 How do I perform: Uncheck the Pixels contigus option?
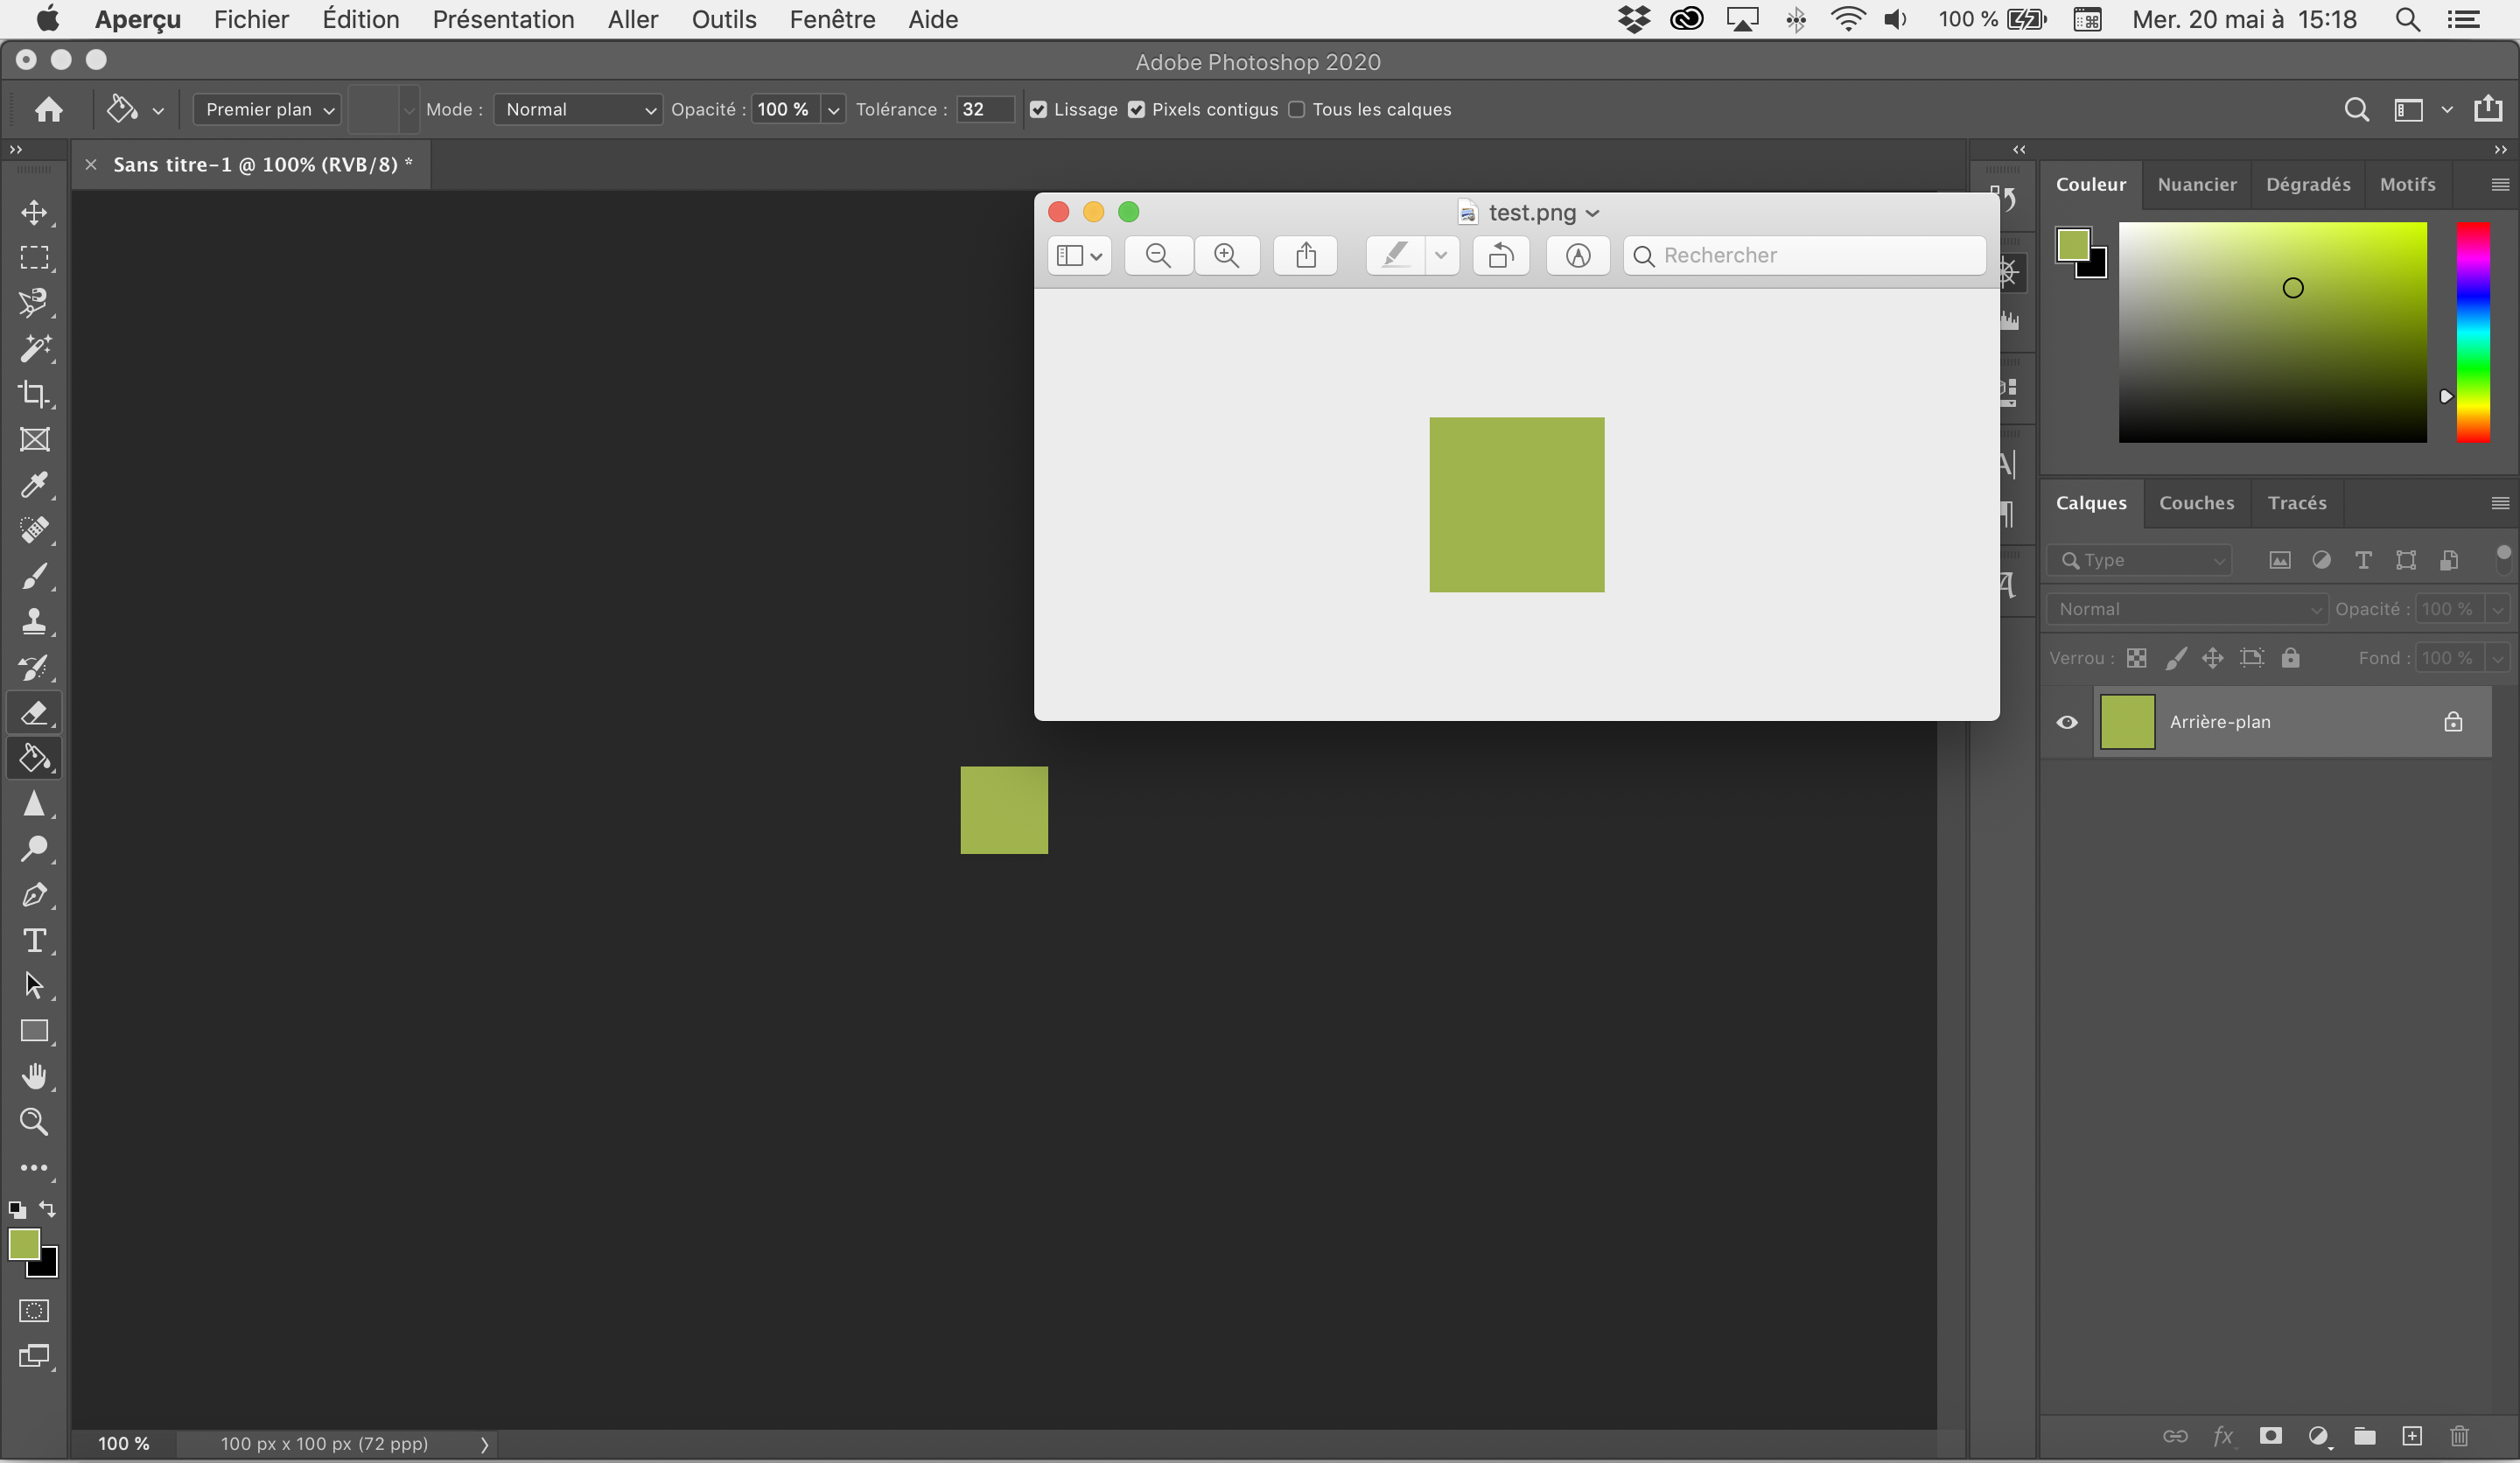(1136, 110)
